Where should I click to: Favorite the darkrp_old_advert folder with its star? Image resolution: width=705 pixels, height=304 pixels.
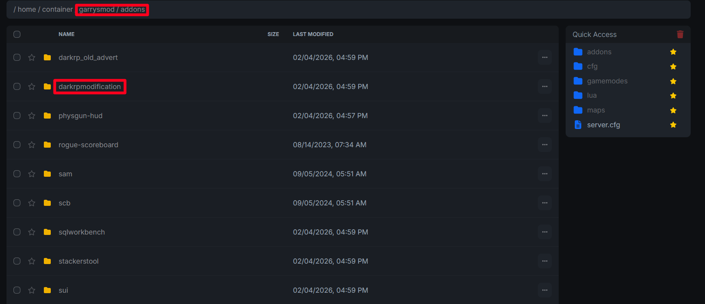coord(32,57)
